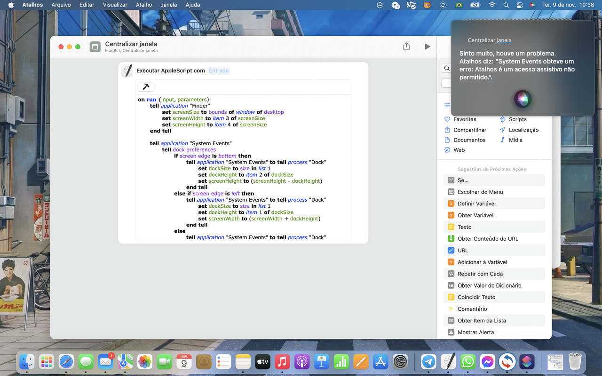Open Safari from the Dock

click(x=66, y=361)
